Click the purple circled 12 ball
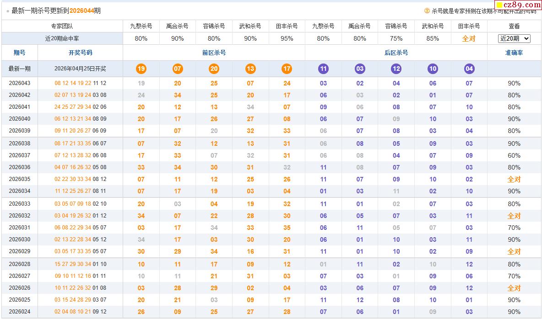 [x=396, y=69]
